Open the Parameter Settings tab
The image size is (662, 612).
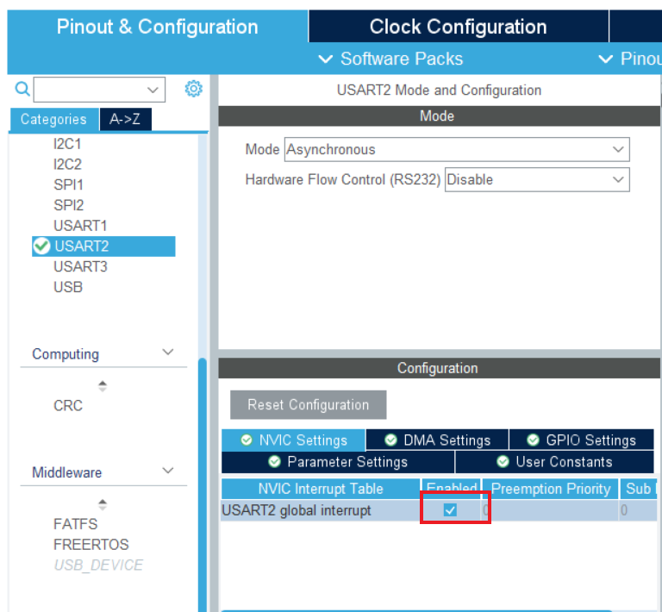[x=338, y=462]
